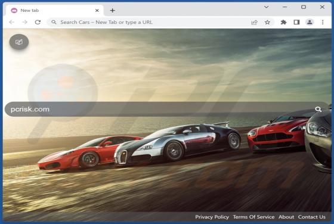Share this page using the share icon
This screenshot has width=334, height=224.
pos(254,22)
